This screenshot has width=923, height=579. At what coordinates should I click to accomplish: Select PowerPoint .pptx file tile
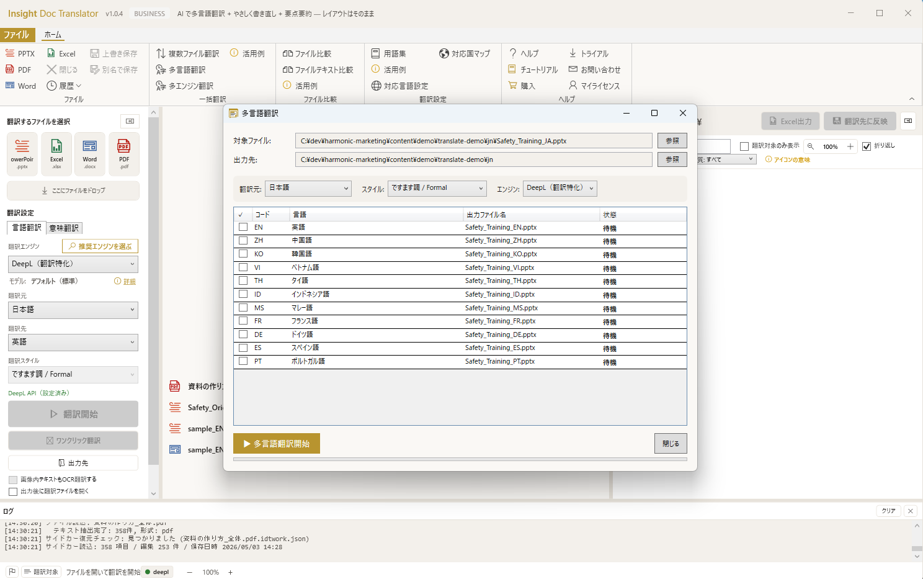point(22,154)
